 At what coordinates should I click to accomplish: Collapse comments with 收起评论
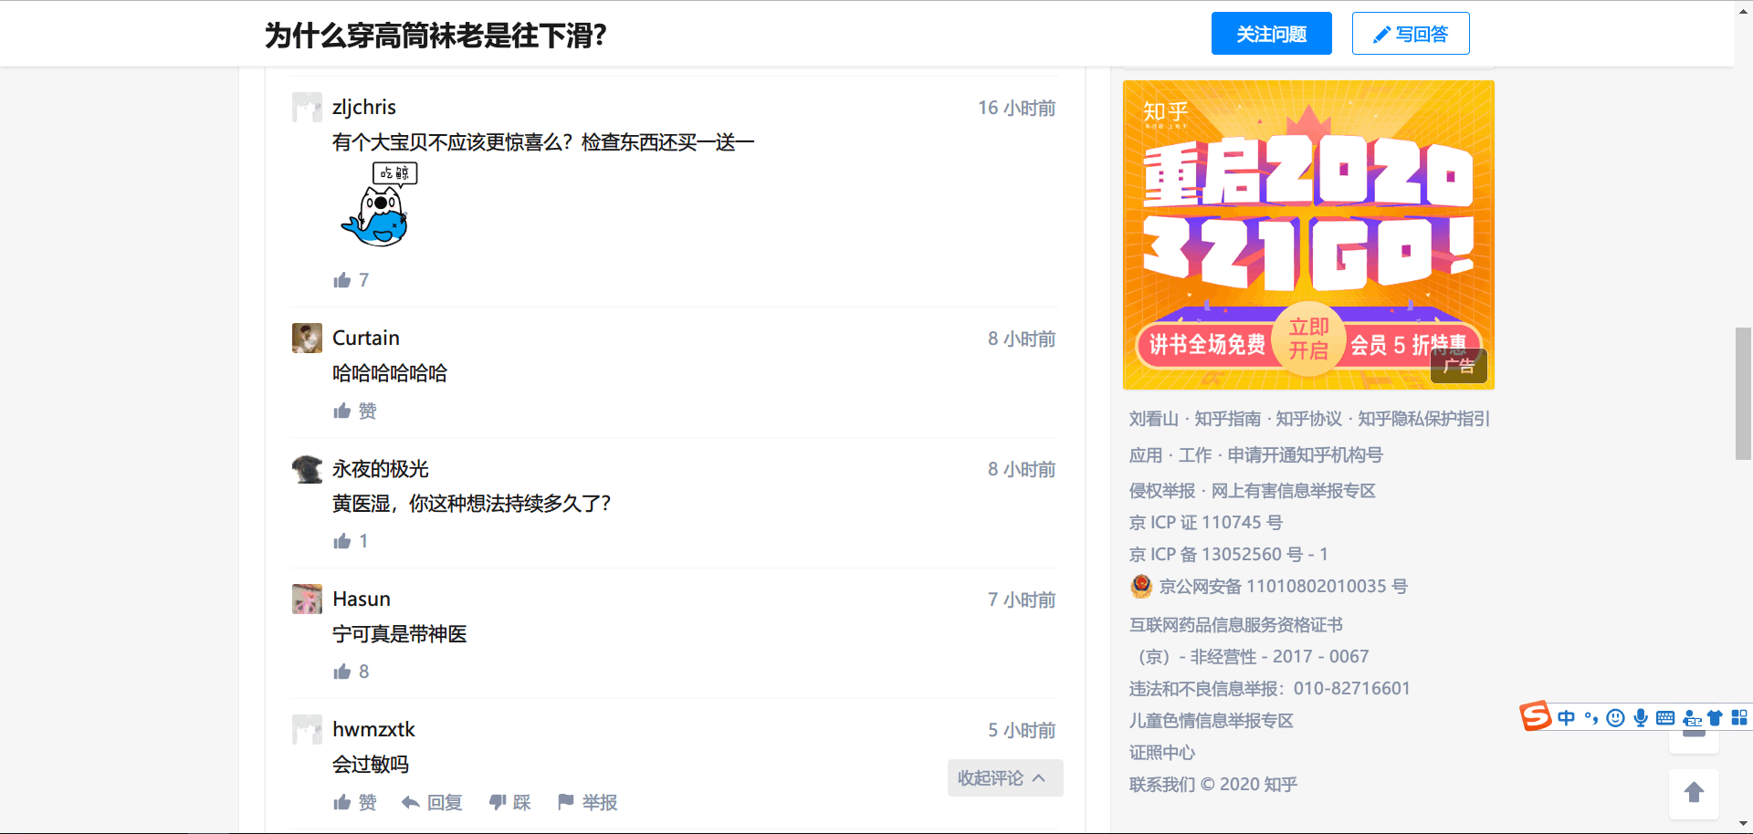tap(1004, 778)
